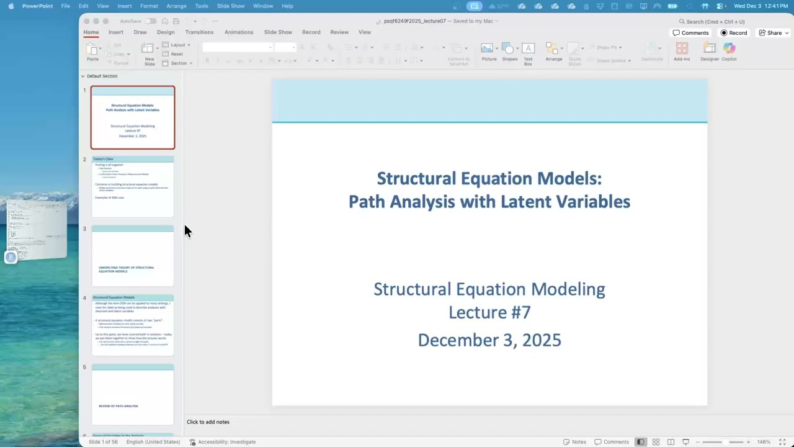Start Slide Show from status bar icon
The height and width of the screenshot is (447, 794).
[x=685, y=442]
